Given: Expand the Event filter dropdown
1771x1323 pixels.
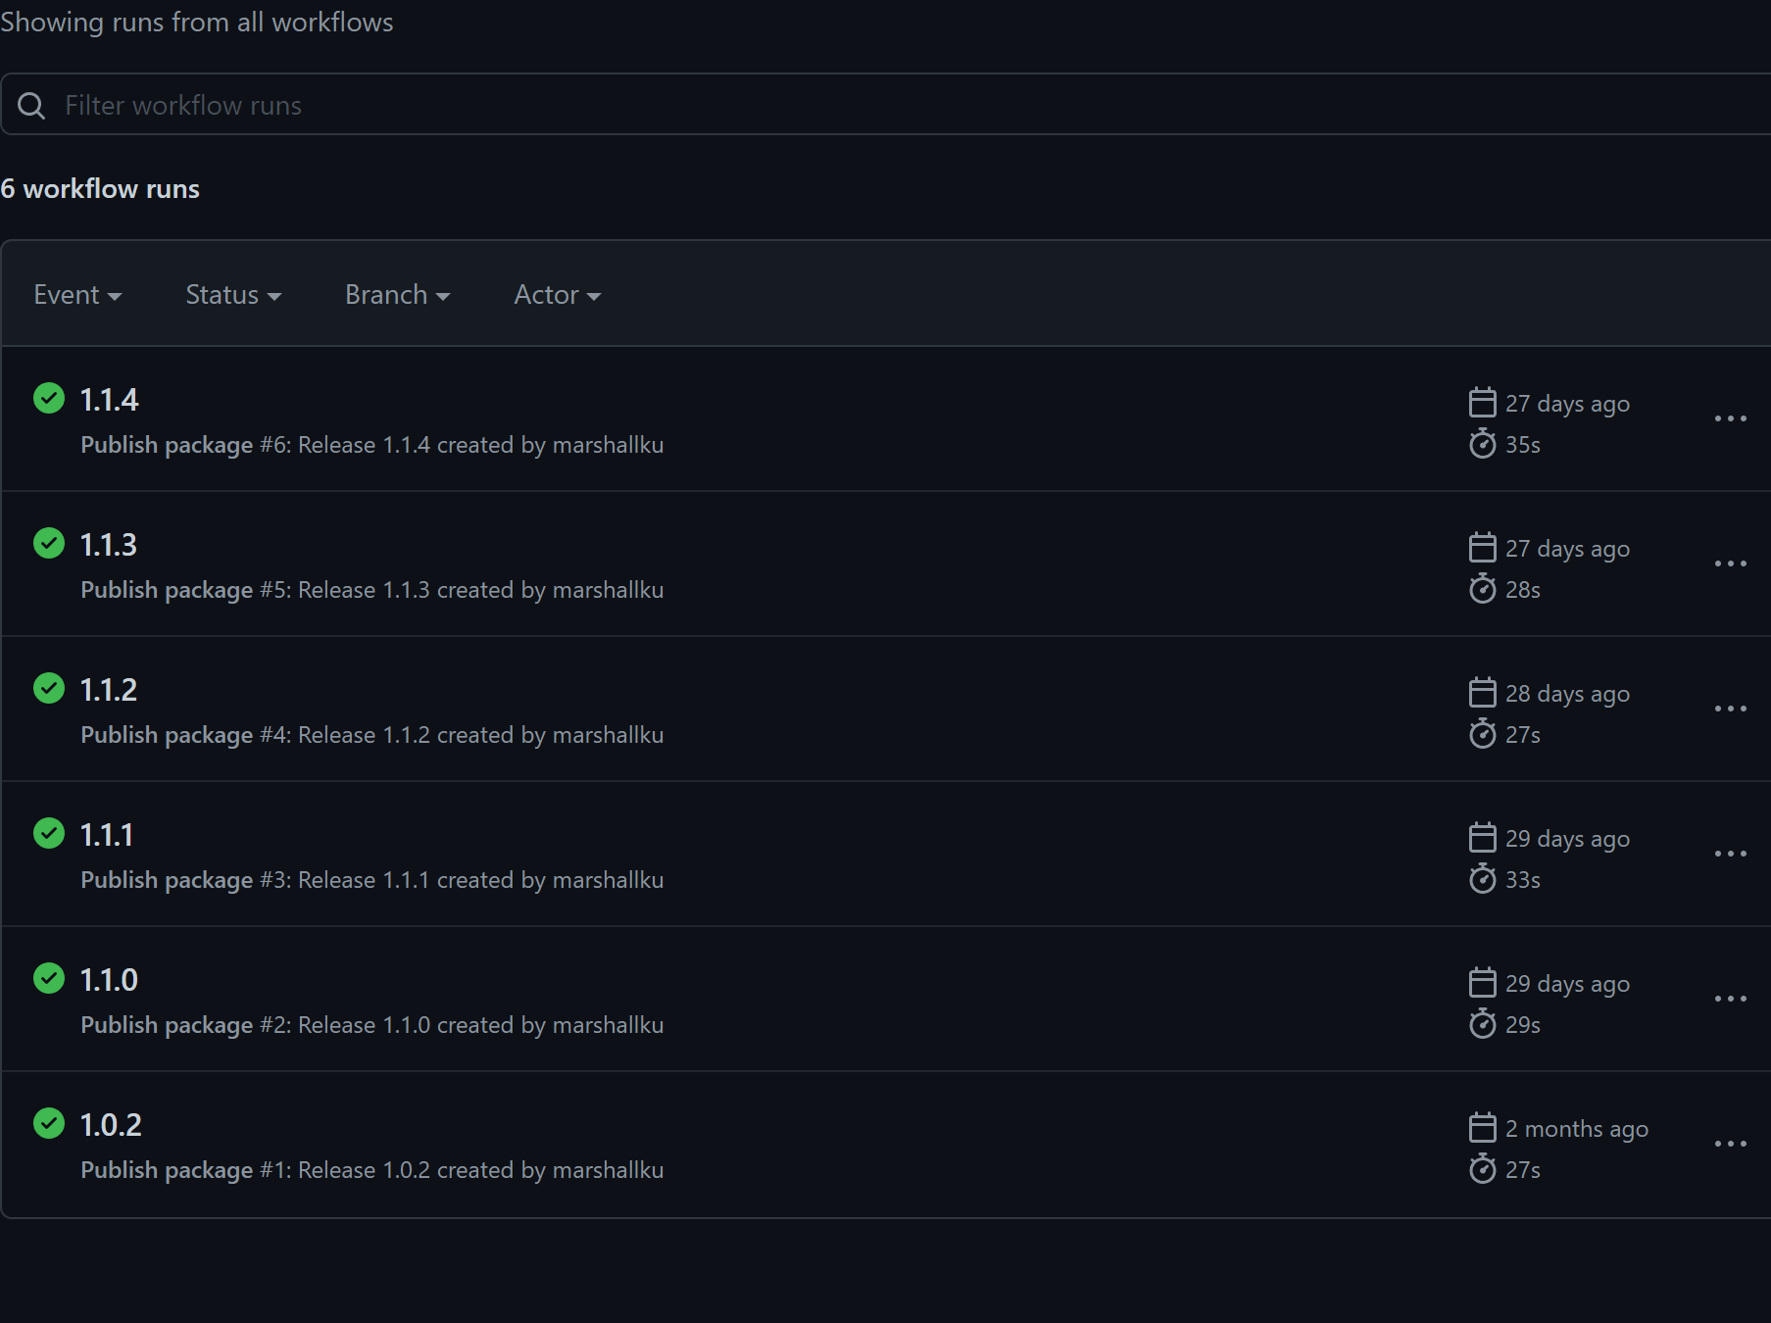Looking at the screenshot, I should pos(77,295).
